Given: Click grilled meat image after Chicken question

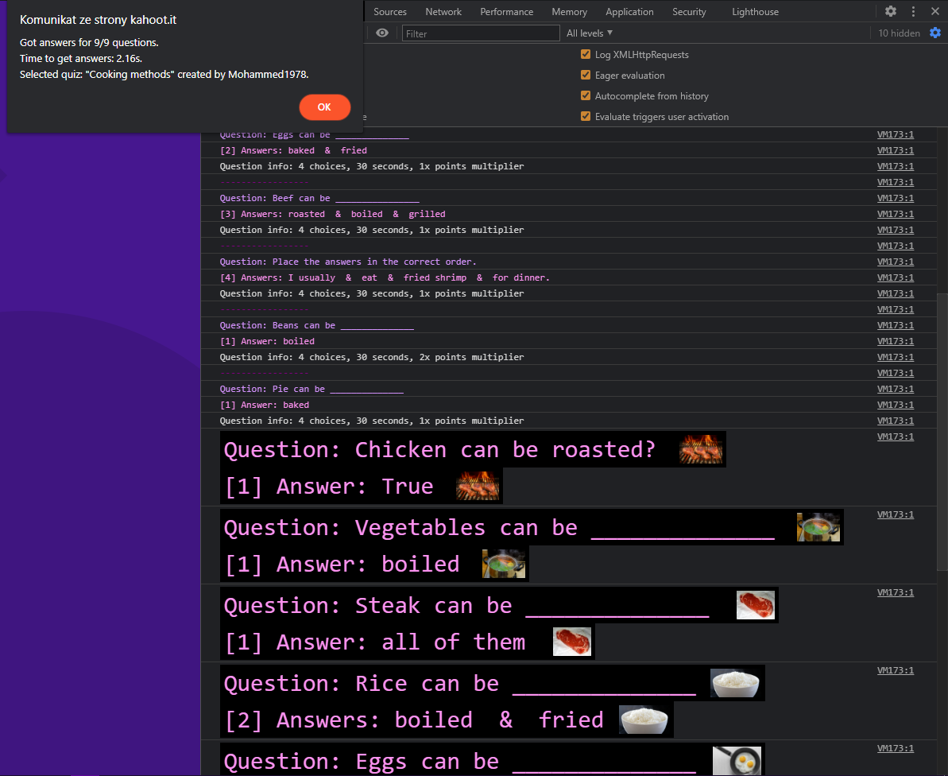Looking at the screenshot, I should (701, 449).
